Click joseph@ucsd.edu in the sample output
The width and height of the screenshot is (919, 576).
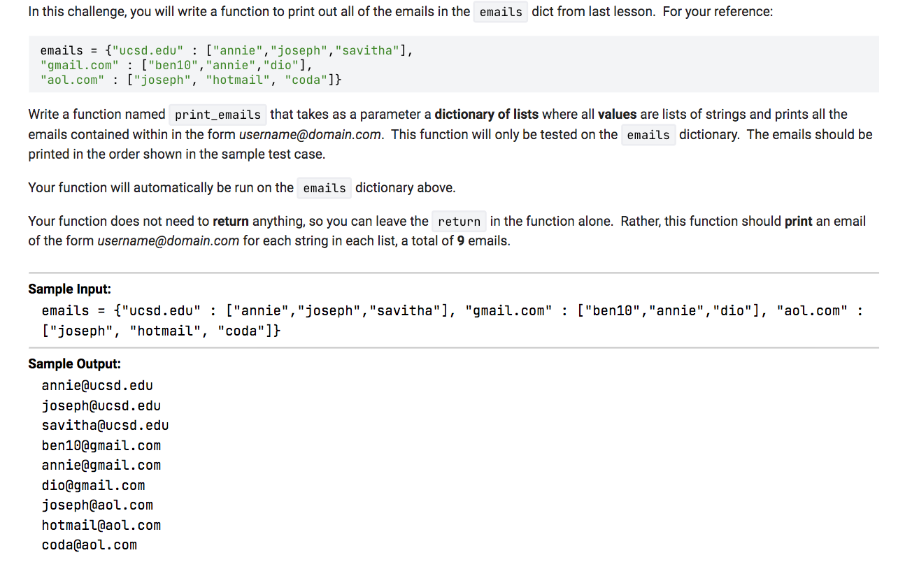[101, 405]
